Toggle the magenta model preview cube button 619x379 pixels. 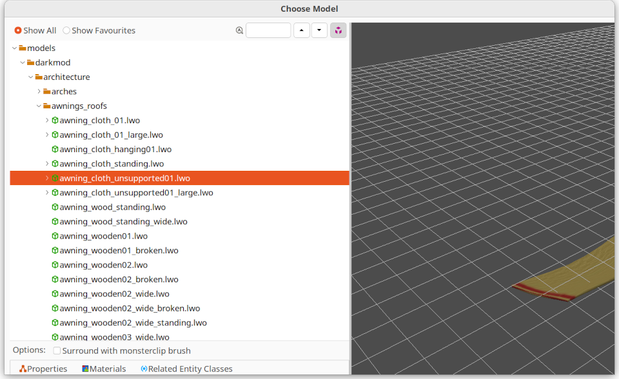(338, 30)
